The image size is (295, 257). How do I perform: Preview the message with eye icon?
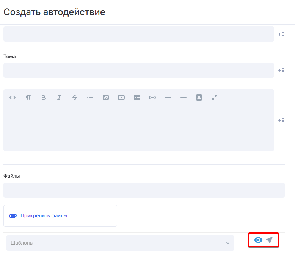tap(258, 240)
